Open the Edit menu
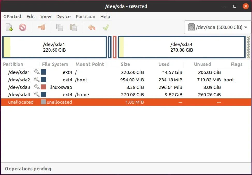 pos(31,16)
